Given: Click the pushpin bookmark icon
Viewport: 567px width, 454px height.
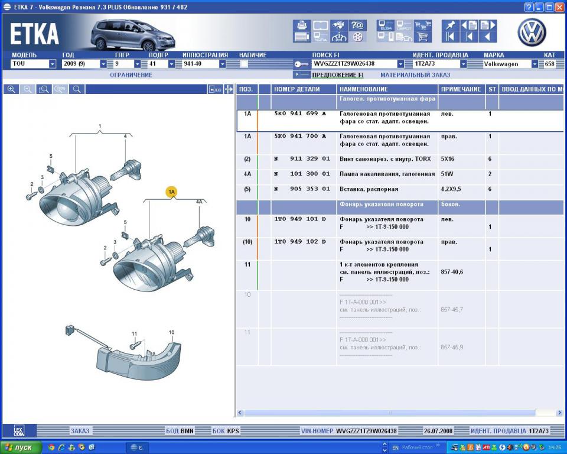Looking at the screenshot, I should click(451, 25).
